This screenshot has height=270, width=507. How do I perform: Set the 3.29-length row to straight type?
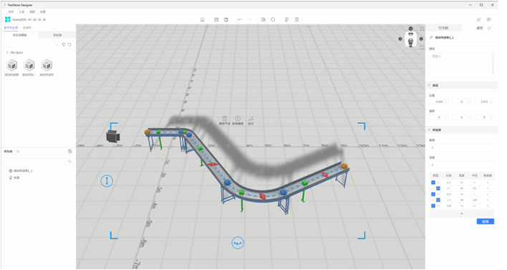coord(433,206)
